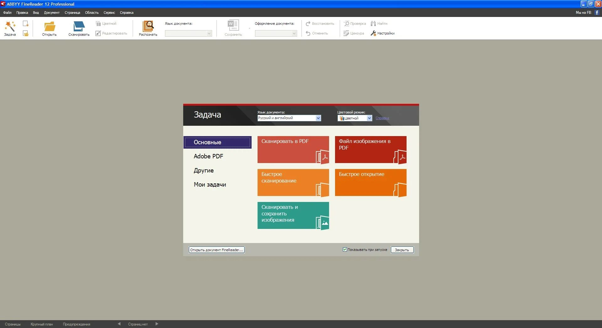Toggle the Показывать при запуске checkbox
The image size is (602, 328).
[345, 250]
